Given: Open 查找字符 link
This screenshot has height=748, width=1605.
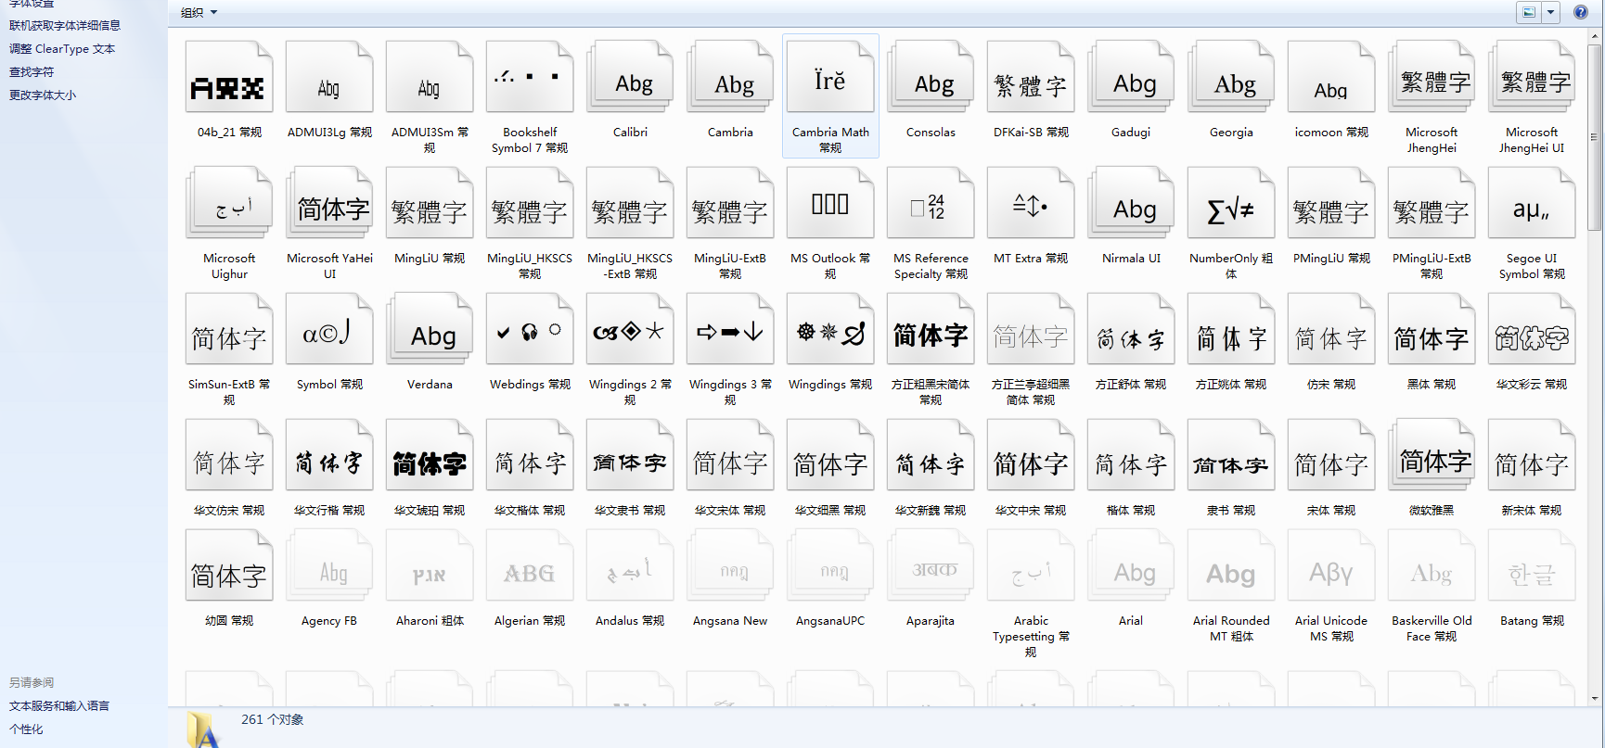Looking at the screenshot, I should pos(32,72).
